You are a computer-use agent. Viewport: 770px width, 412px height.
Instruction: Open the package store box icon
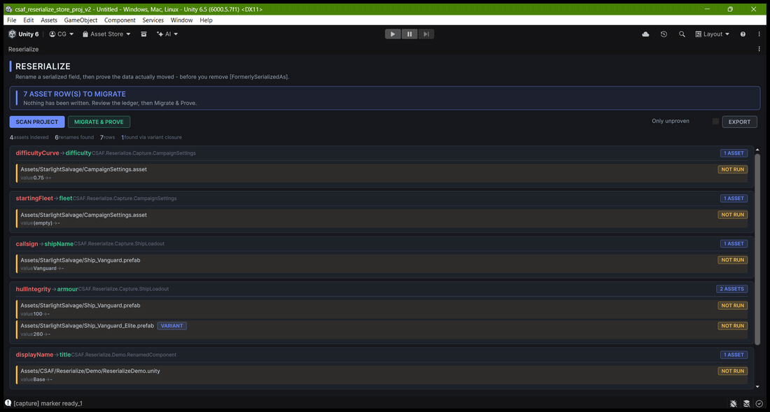click(144, 34)
